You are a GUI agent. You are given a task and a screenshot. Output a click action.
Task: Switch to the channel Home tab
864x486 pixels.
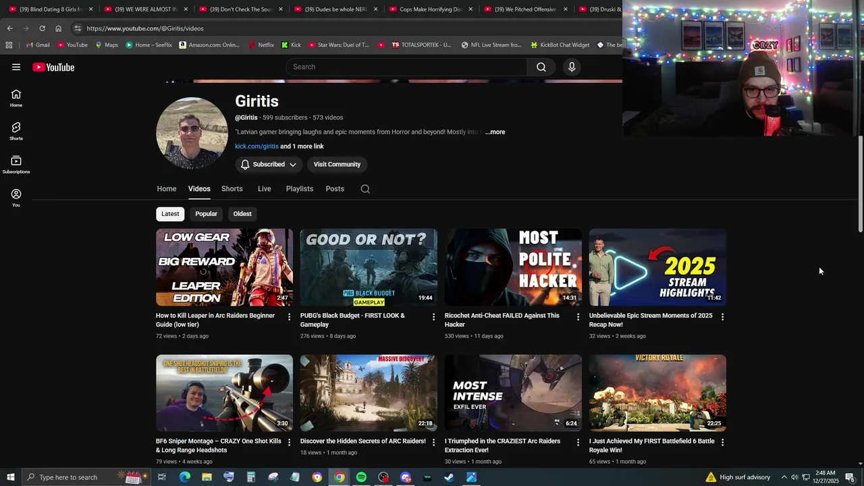point(167,189)
